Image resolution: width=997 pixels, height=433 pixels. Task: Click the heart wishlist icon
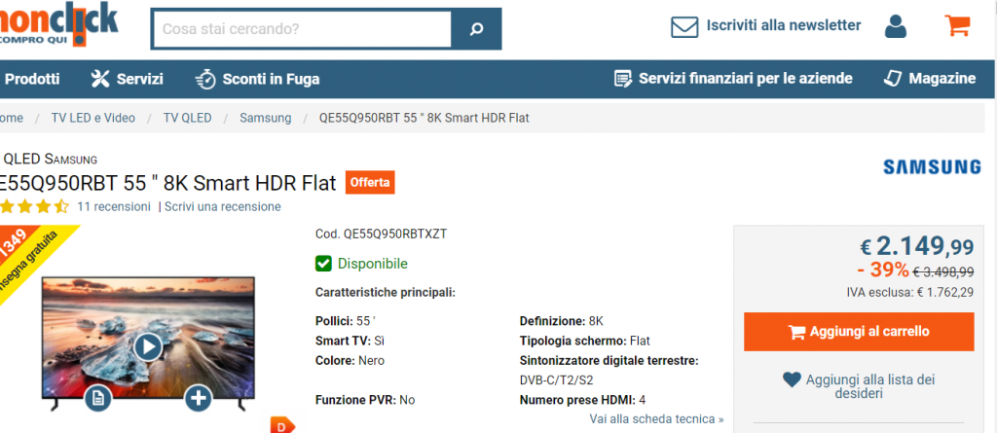coord(792,380)
